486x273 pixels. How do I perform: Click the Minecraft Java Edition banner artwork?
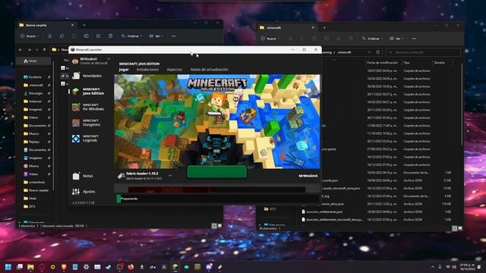pos(217,121)
